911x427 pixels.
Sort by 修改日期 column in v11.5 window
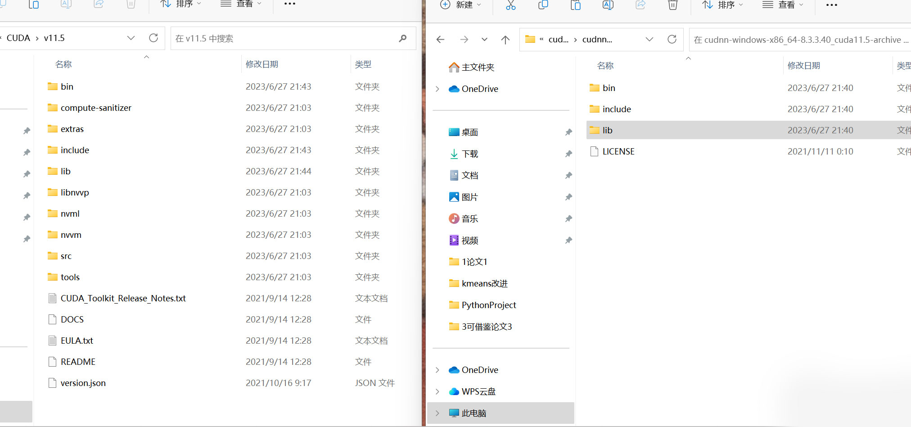[x=262, y=64]
